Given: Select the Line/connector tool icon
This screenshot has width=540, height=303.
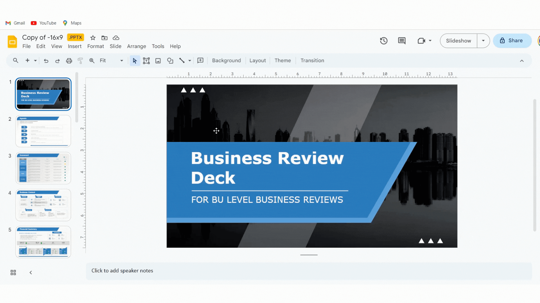Looking at the screenshot, I should click(182, 60).
